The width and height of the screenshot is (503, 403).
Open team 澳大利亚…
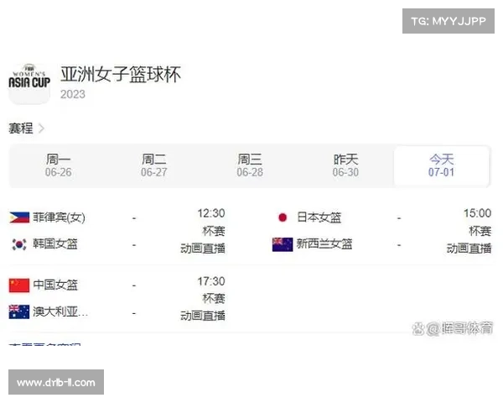click(x=60, y=311)
